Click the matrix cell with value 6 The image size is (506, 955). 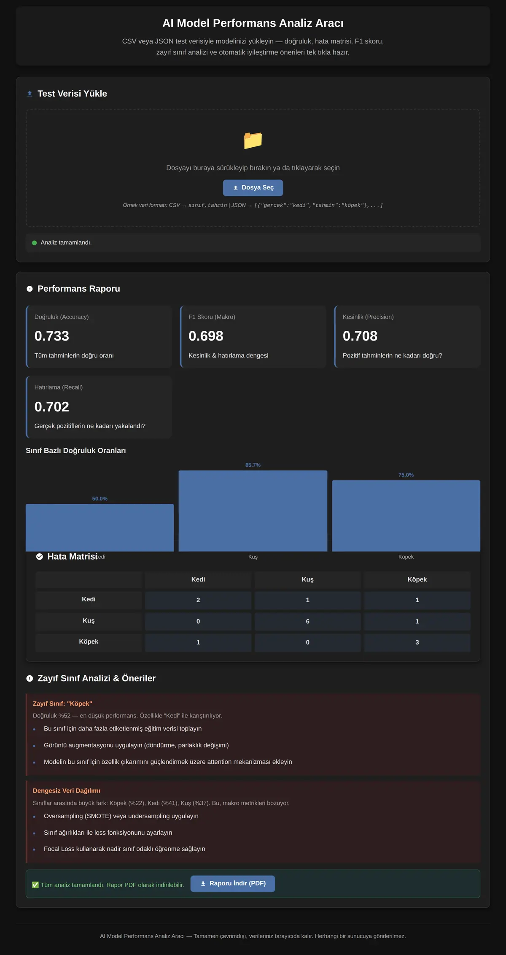tap(308, 622)
